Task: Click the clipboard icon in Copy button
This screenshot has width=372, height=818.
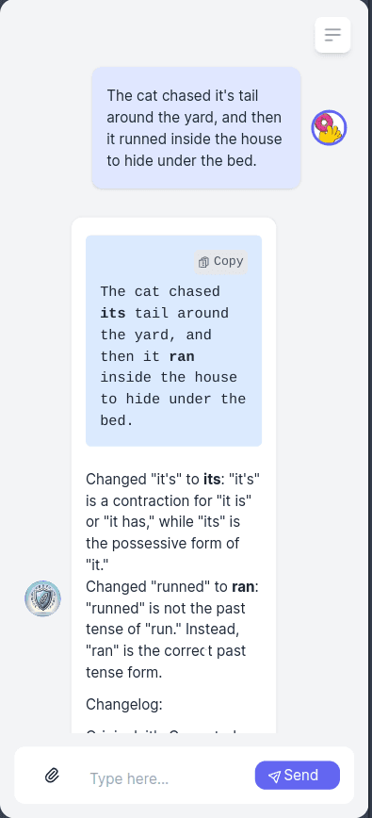Action: pyautogui.click(x=203, y=262)
